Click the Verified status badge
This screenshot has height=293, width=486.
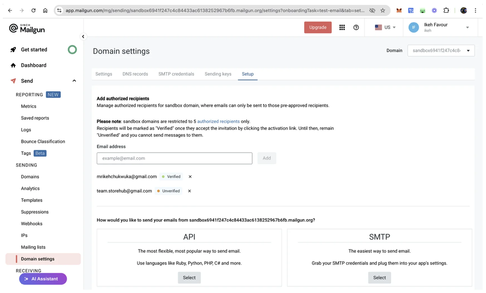click(x=171, y=177)
